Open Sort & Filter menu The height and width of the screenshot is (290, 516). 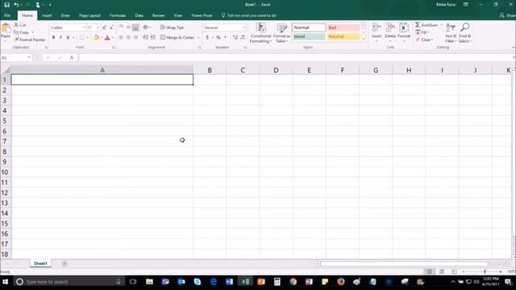click(x=451, y=33)
